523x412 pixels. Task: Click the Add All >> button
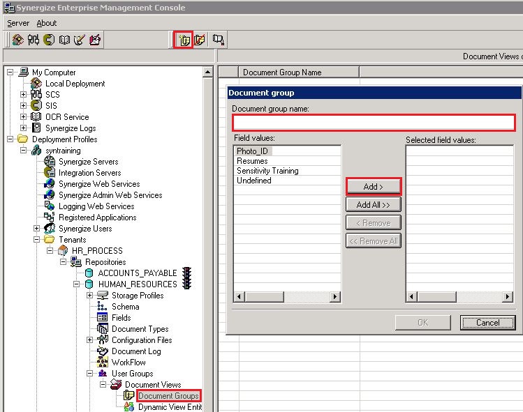coord(374,204)
